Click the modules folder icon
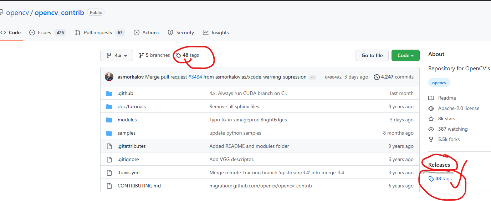 [109, 120]
